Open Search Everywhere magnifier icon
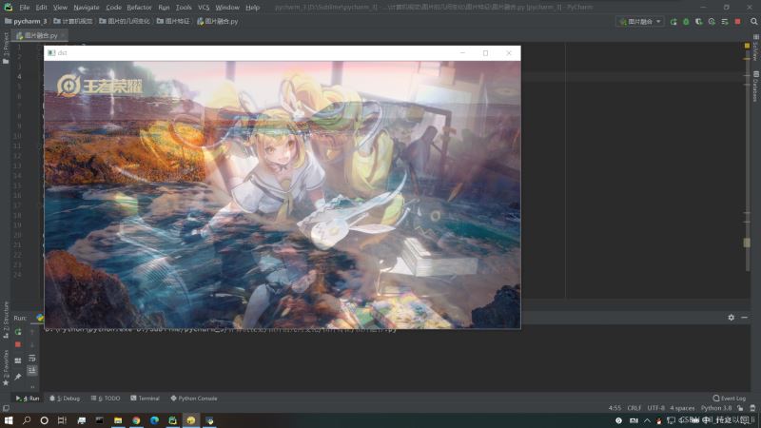Viewport: 761px width, 428px height. 753,22
